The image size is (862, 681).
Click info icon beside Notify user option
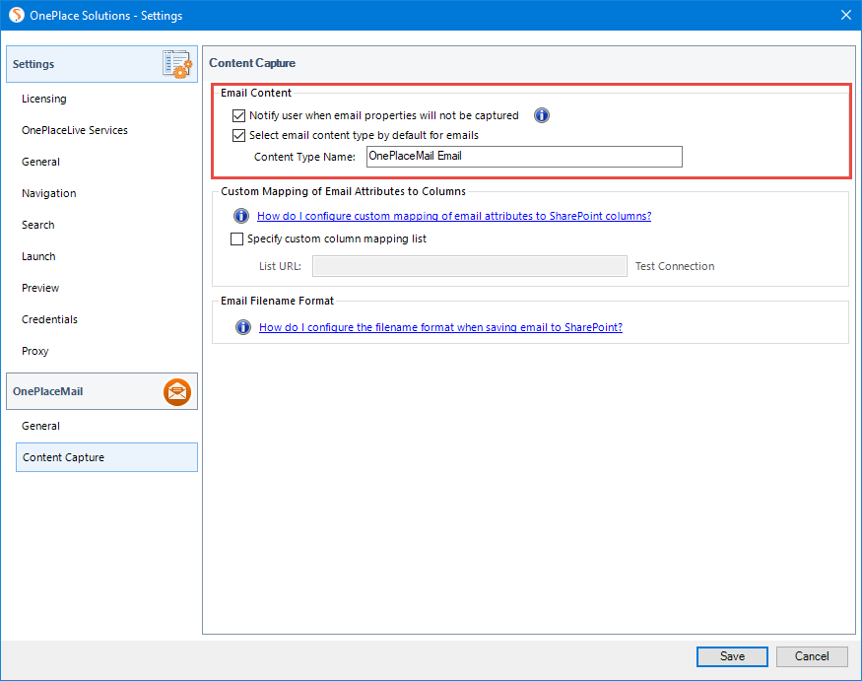[542, 115]
